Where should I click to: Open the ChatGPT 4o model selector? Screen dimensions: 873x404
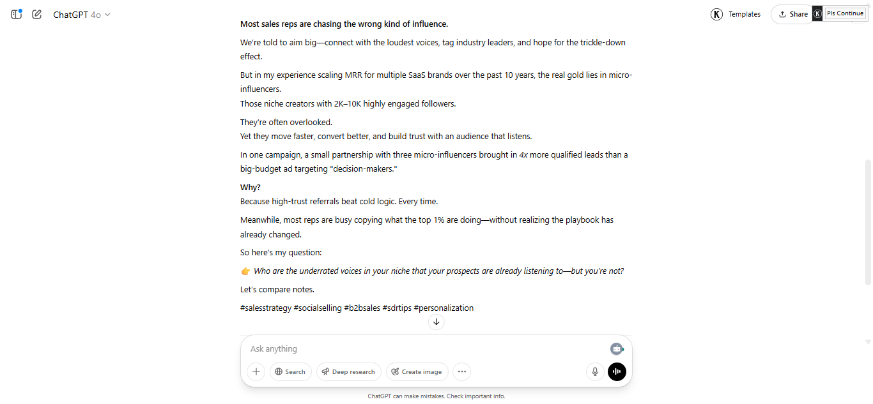pyautogui.click(x=81, y=15)
